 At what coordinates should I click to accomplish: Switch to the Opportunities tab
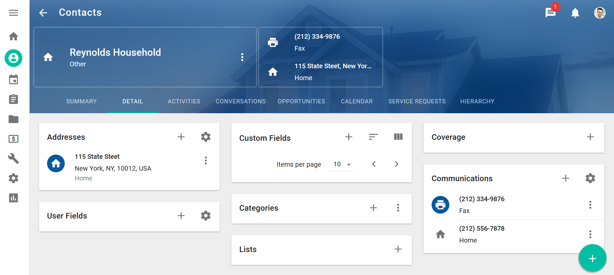click(301, 101)
